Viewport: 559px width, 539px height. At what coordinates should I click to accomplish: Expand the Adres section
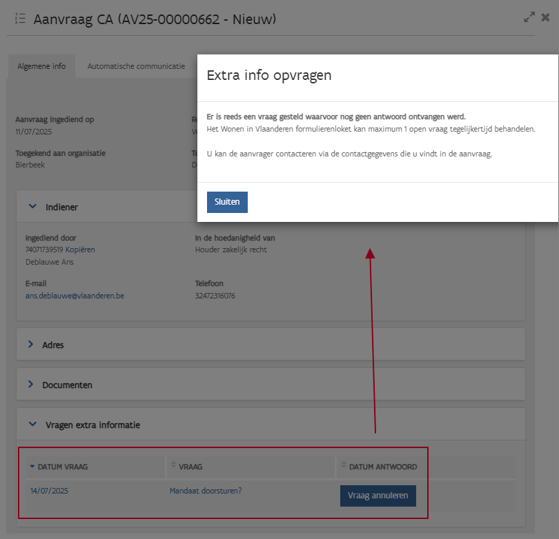(x=31, y=345)
